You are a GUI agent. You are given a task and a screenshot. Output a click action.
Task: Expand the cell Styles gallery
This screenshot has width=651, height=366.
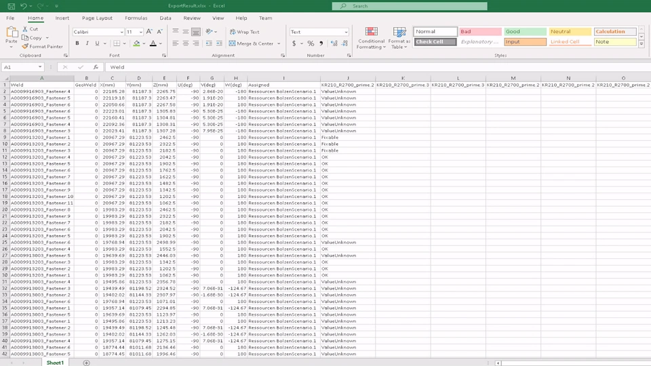pos(642,44)
